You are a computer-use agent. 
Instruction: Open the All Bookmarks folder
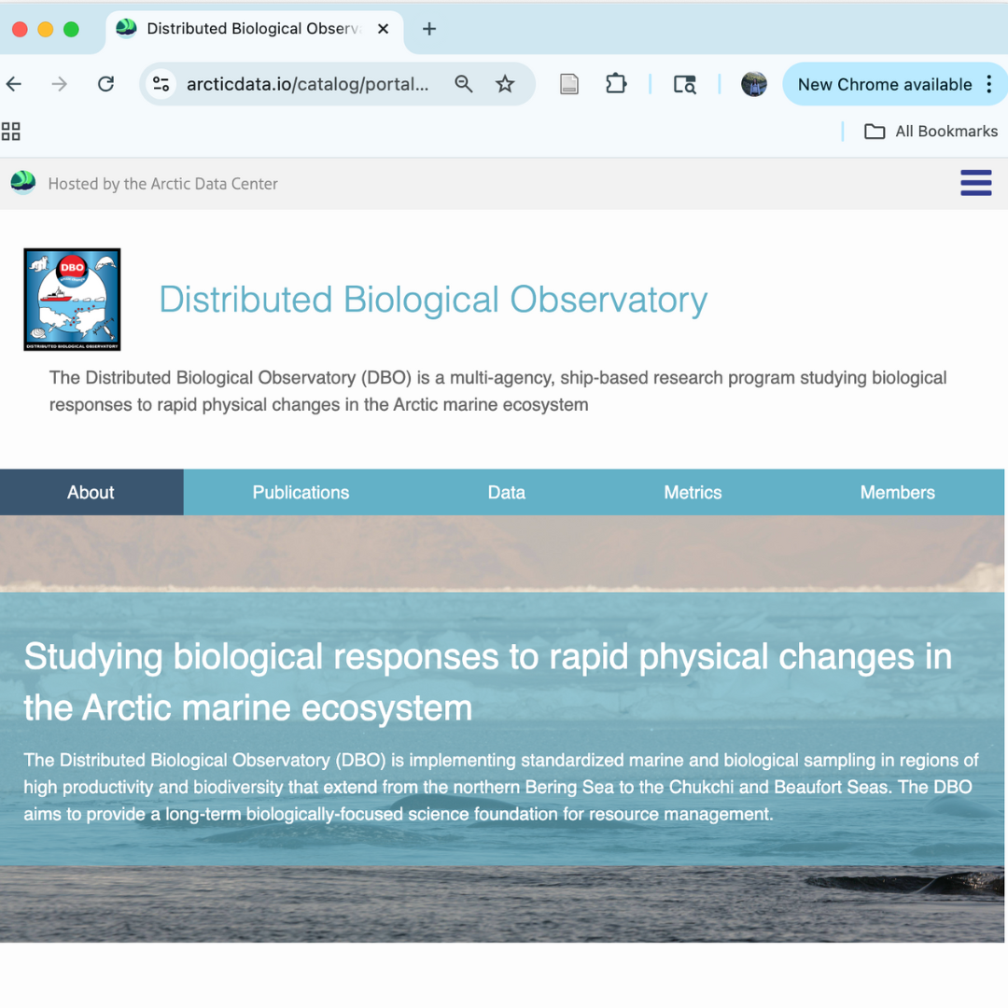(931, 132)
